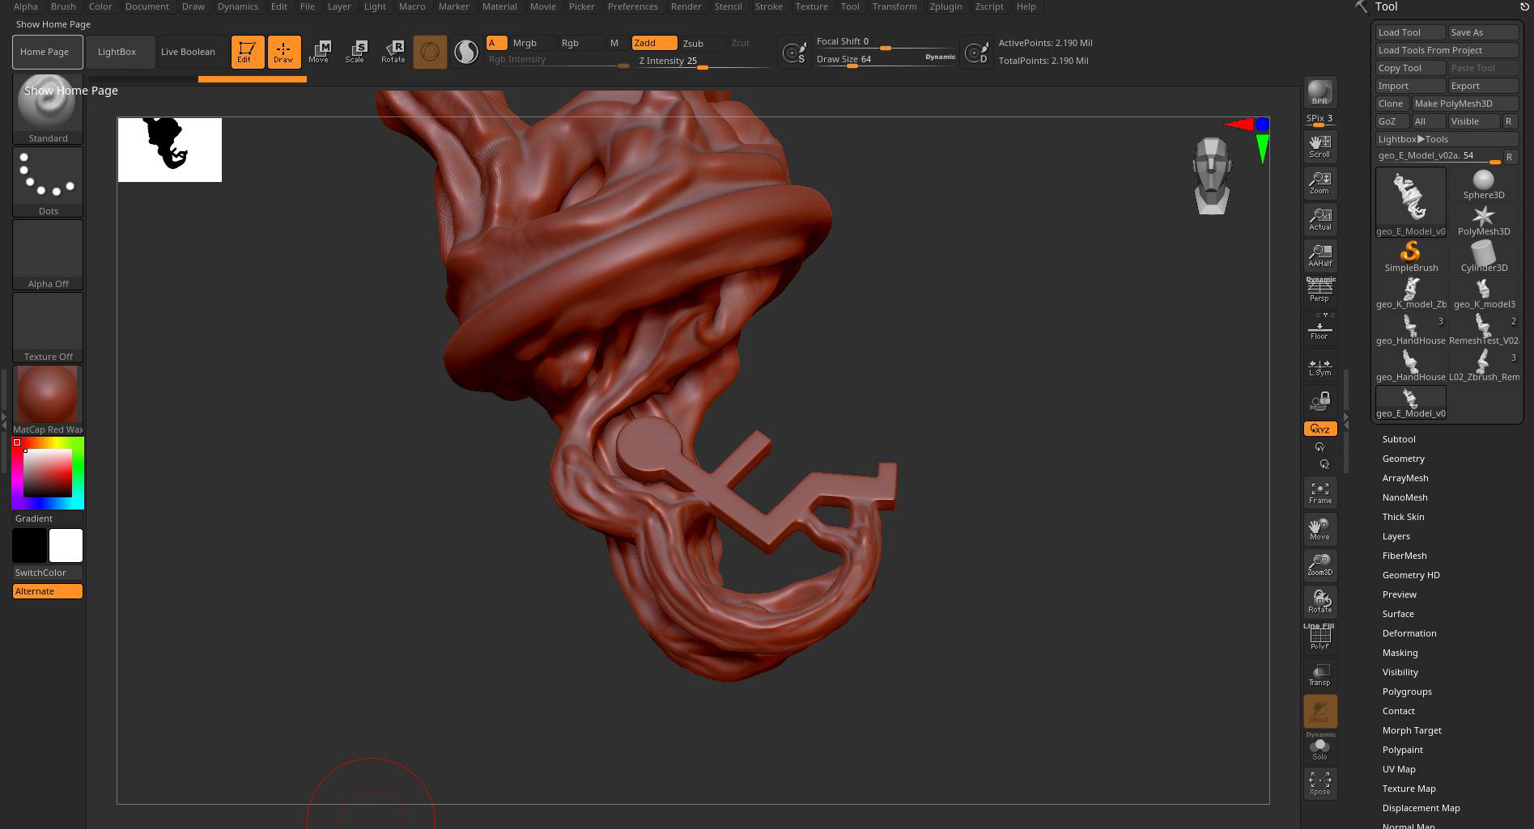Screen dimensions: 1534x829
Task: Pick a color in the color picker
Action: pos(48,473)
